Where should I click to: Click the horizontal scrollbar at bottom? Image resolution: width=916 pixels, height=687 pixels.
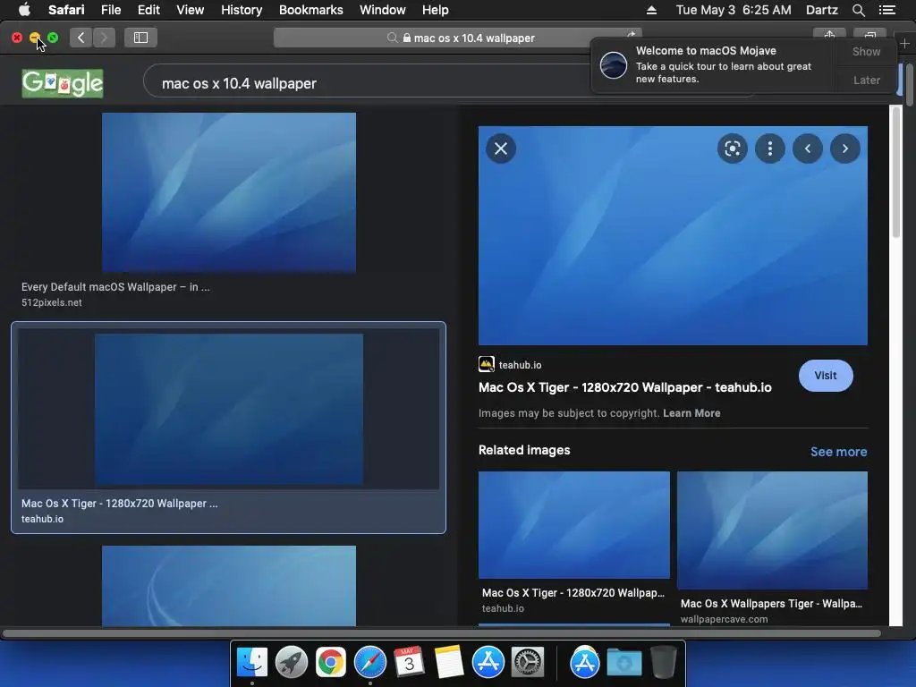pos(441,633)
